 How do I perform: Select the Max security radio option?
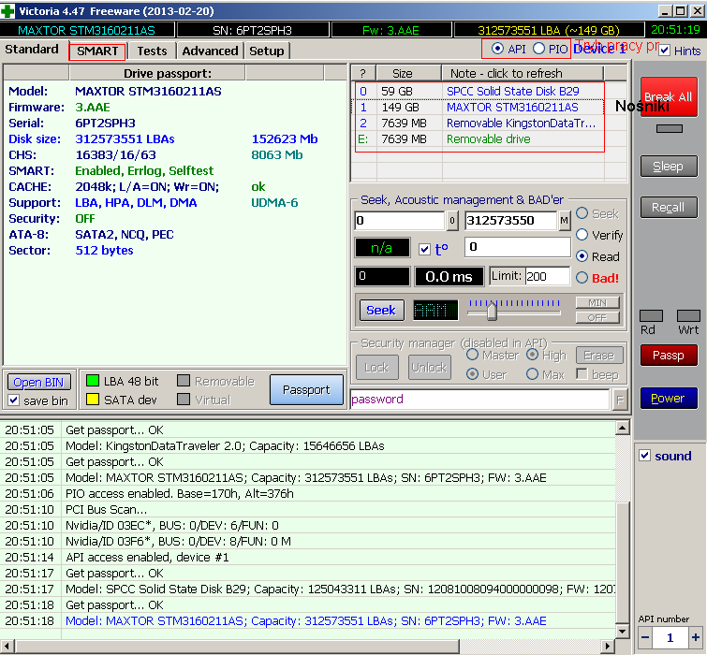click(532, 374)
